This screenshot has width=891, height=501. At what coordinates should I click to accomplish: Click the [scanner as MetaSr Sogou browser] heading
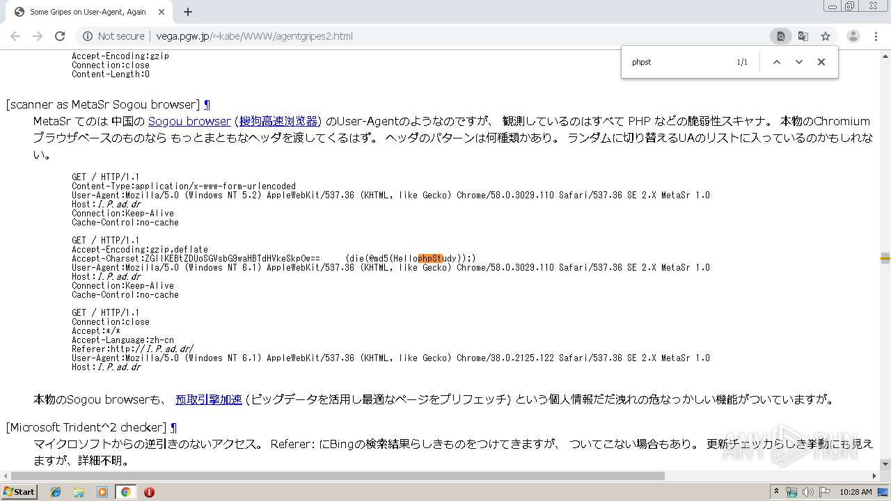[x=103, y=105]
